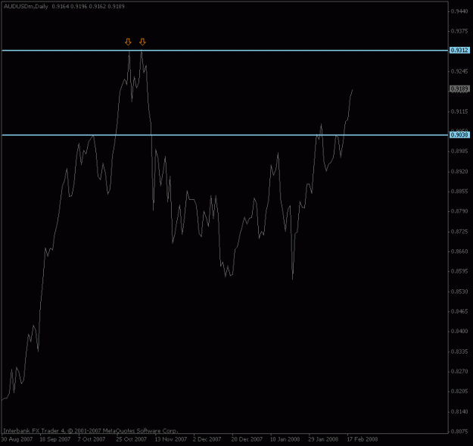Click the 0.8335 price axis label

pyautogui.click(x=459, y=351)
